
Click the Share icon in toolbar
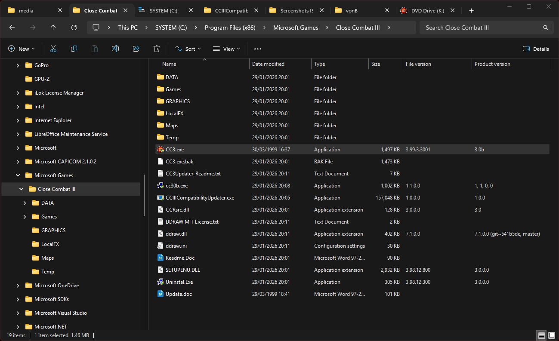136,49
